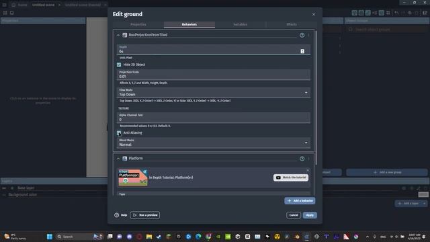The height and width of the screenshot is (242, 430).
Task: Click the 'In Depth Tutorial: Platform(er)' text
Action: click(171, 177)
